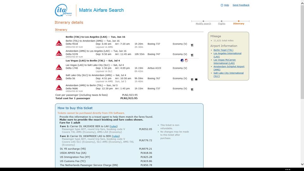Open rules for Fare 2 LAS to BER
Image resolution: width=304 pixels, height=171 pixels.
pos(116,136)
